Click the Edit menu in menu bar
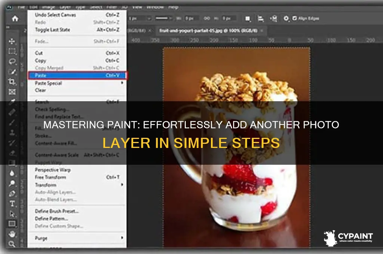 click(x=33, y=7)
